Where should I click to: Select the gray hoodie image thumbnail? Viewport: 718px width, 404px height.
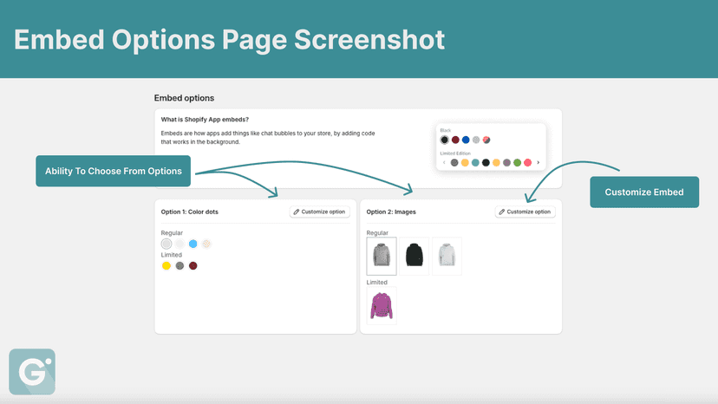point(382,256)
